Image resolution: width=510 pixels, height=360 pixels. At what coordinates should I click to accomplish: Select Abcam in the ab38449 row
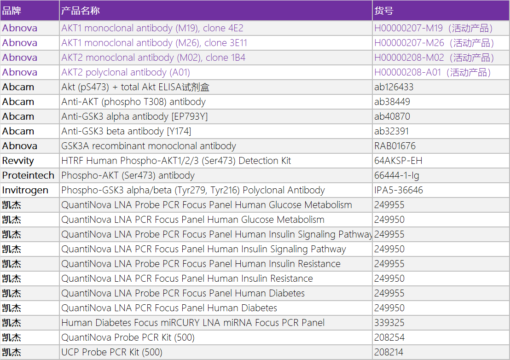[29, 102]
